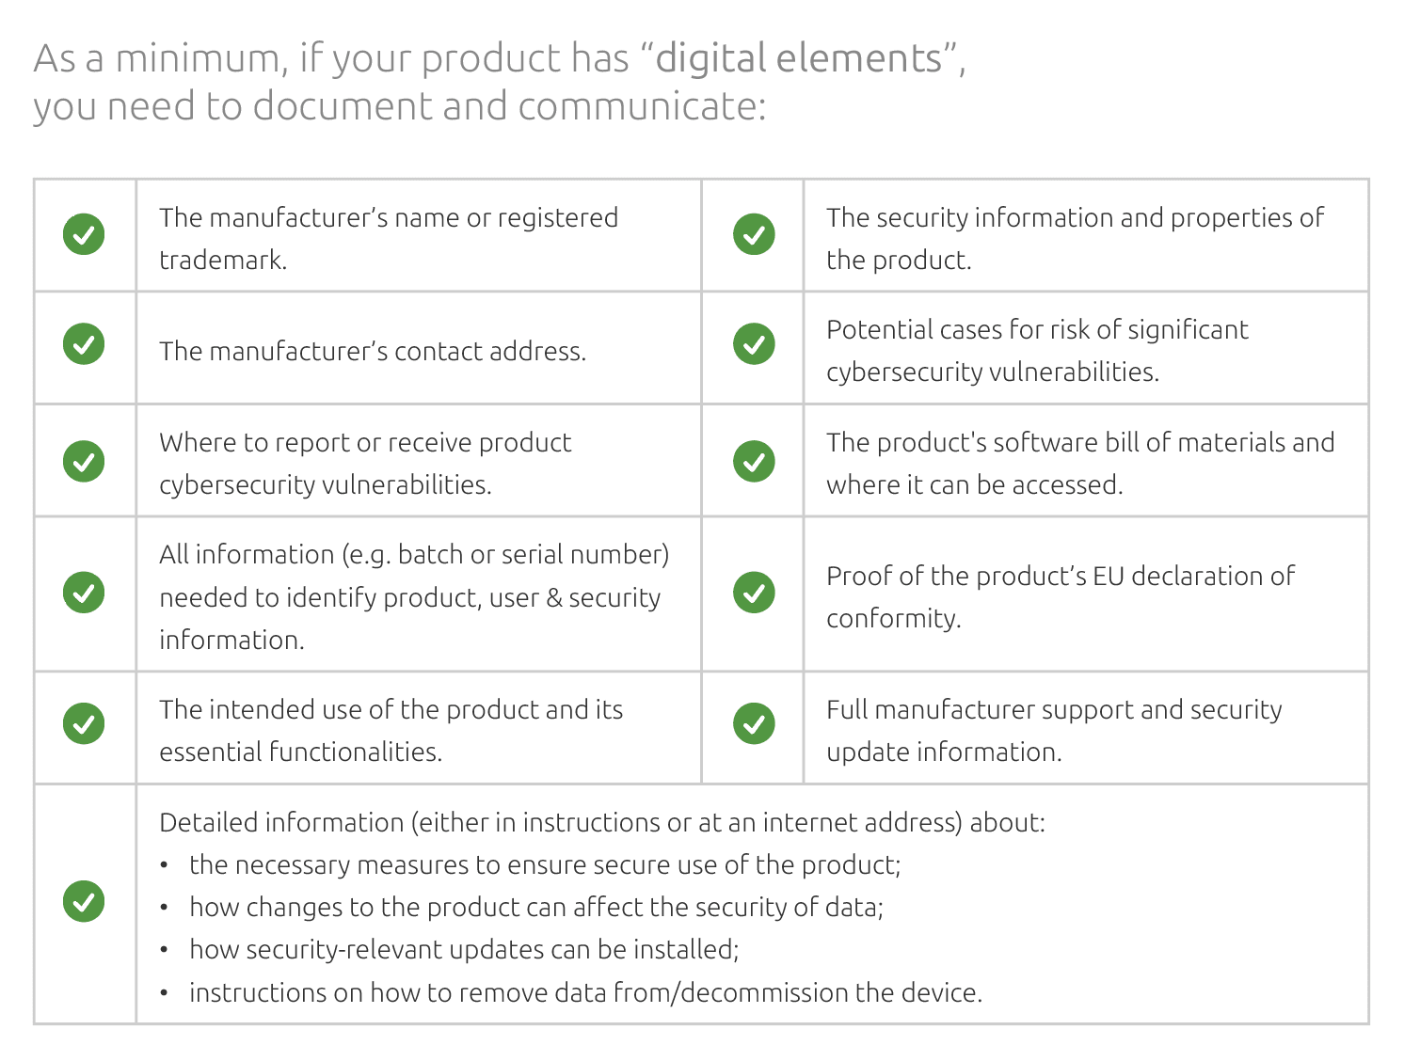Click the "you need to document and communicate" heading line
The width and height of the screenshot is (1404, 1061).
(x=400, y=106)
